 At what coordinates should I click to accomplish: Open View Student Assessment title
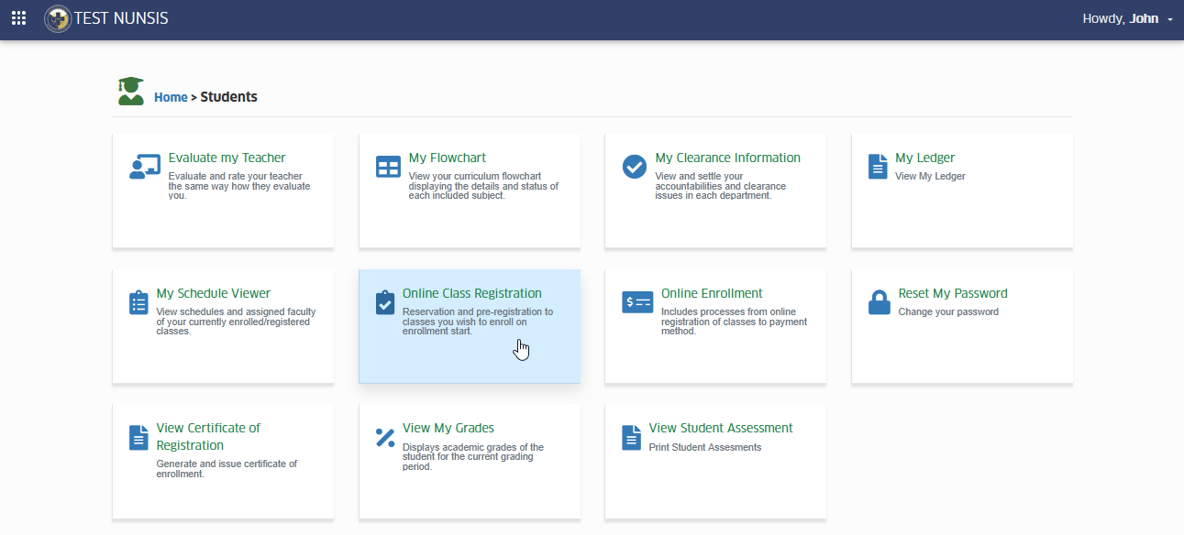pos(721,428)
